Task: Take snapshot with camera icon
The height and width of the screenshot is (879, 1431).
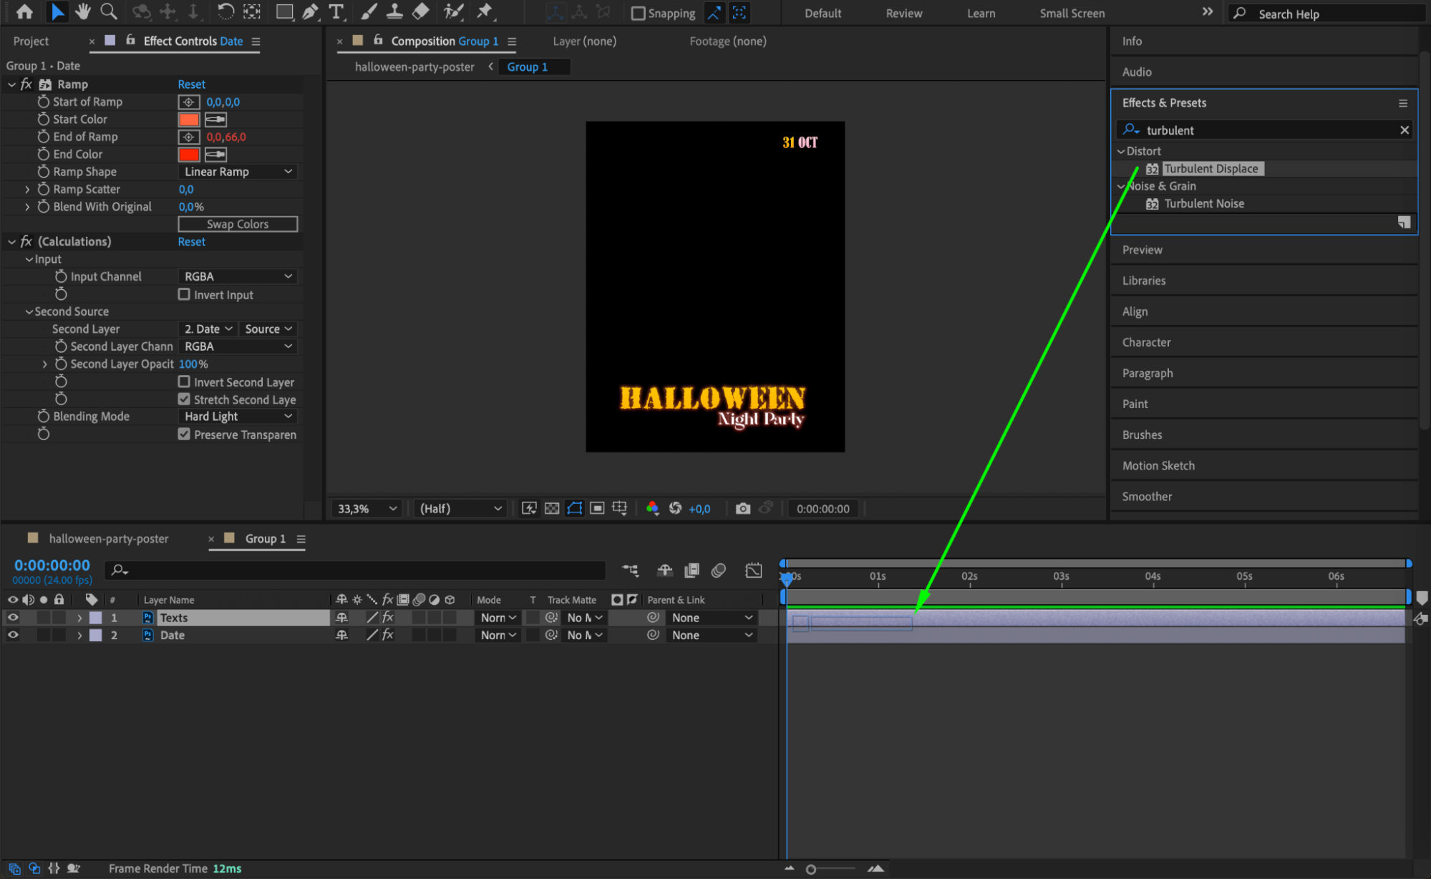Action: coord(742,508)
